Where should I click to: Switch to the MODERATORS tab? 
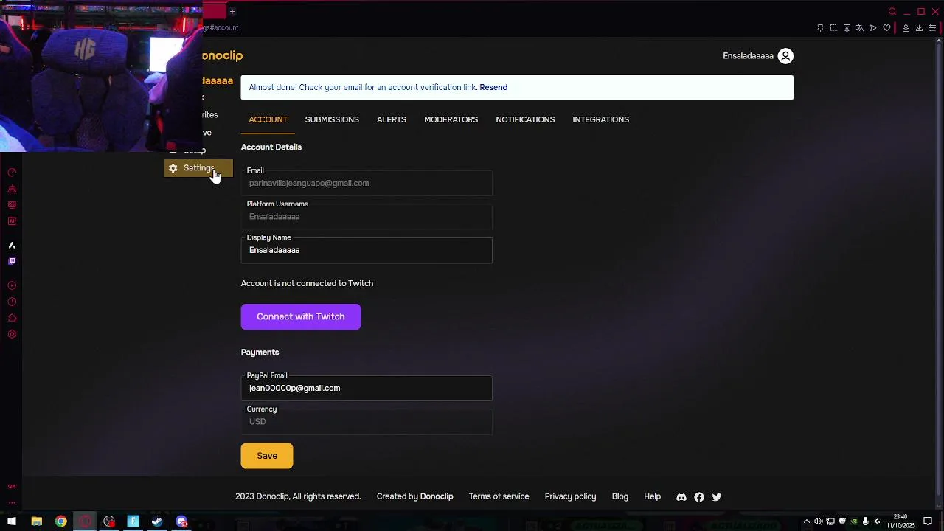point(451,119)
